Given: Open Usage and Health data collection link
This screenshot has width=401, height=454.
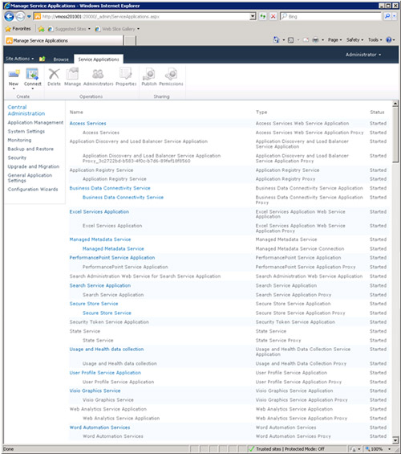Looking at the screenshot, I should [x=107, y=350].
